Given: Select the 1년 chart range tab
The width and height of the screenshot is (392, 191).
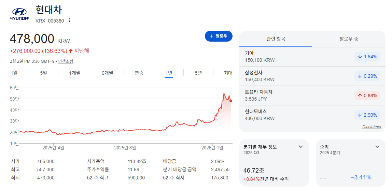Looking at the screenshot, I should (169, 73).
